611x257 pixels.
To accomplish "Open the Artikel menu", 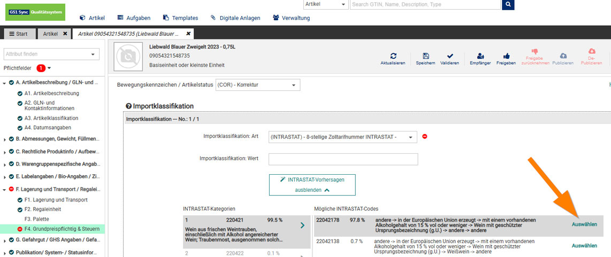I will 92,18.
